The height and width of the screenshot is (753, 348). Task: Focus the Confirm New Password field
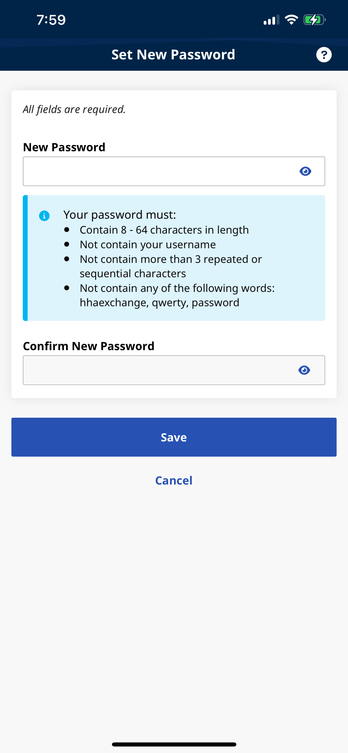click(158, 370)
